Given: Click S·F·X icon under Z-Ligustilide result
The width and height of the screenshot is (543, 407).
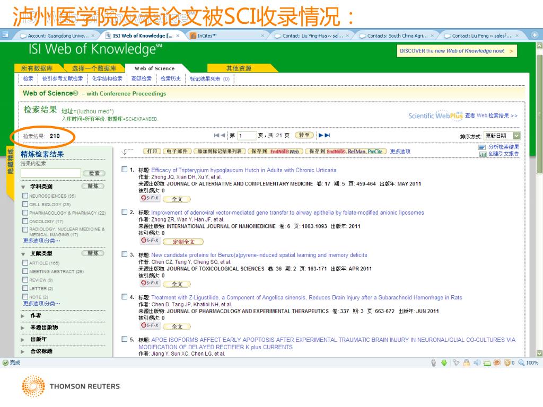Looking at the screenshot, I should pos(150,326).
